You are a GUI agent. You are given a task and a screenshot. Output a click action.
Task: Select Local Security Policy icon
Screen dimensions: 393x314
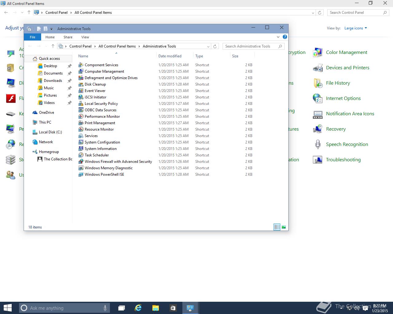pyautogui.click(x=81, y=104)
